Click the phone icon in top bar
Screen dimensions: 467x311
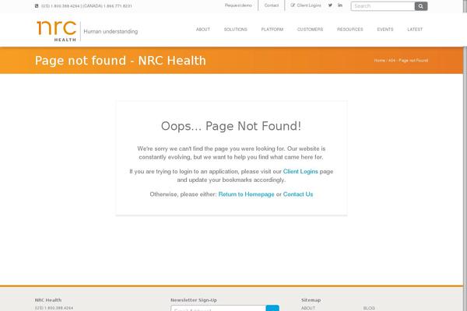click(x=37, y=5)
